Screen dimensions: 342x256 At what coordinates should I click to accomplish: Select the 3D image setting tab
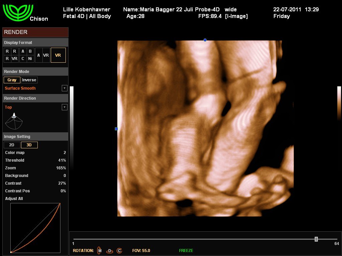coord(29,145)
